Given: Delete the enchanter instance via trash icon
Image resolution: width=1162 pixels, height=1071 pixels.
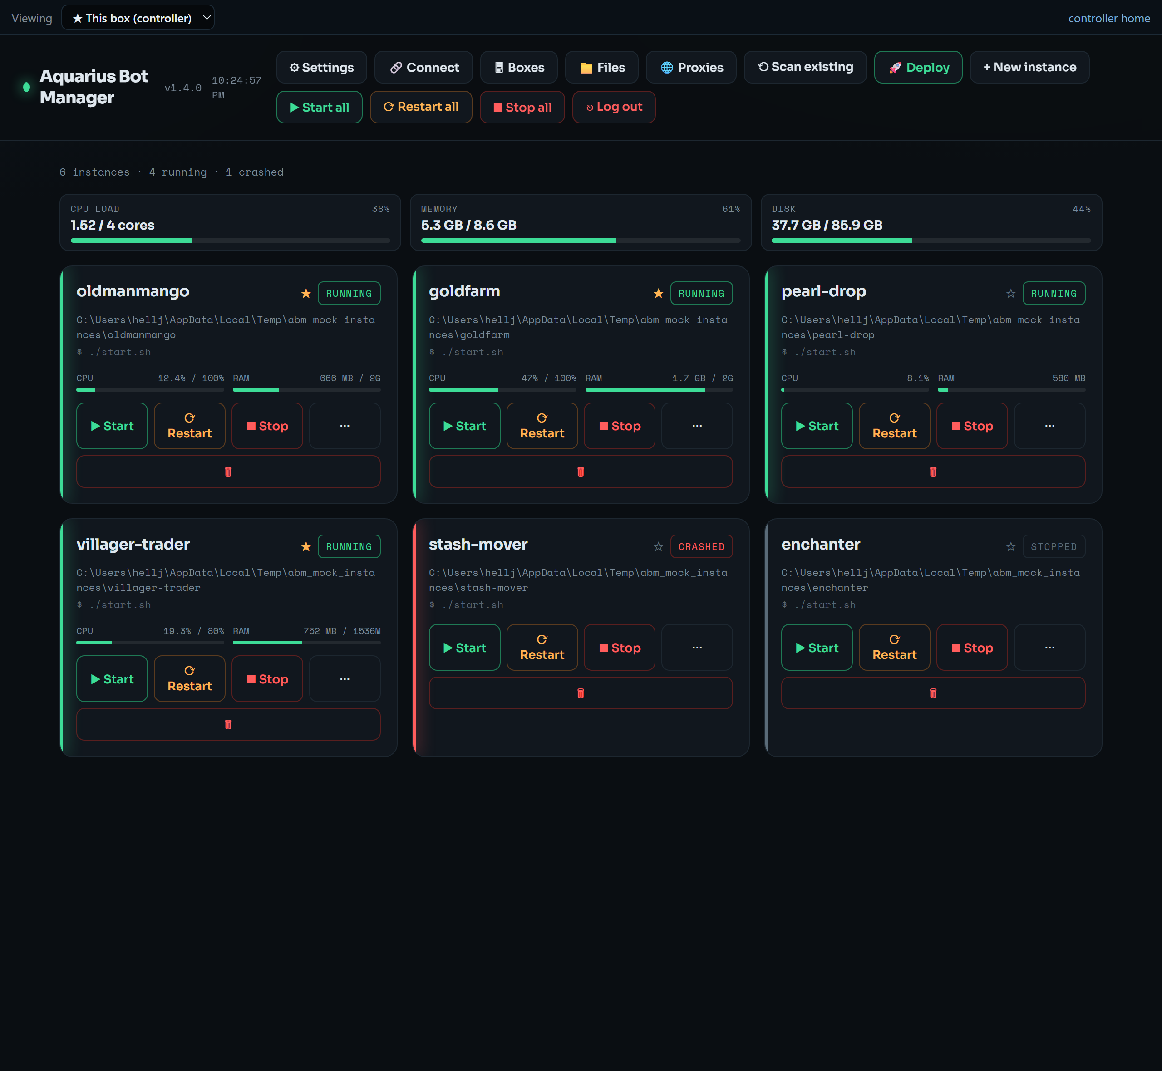Looking at the screenshot, I should [932, 693].
